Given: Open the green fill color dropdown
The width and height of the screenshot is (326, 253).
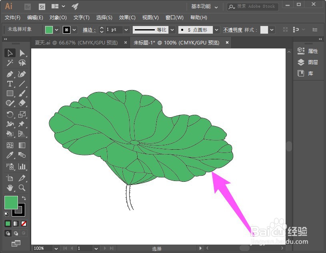Looking at the screenshot, I should [x=56, y=30].
